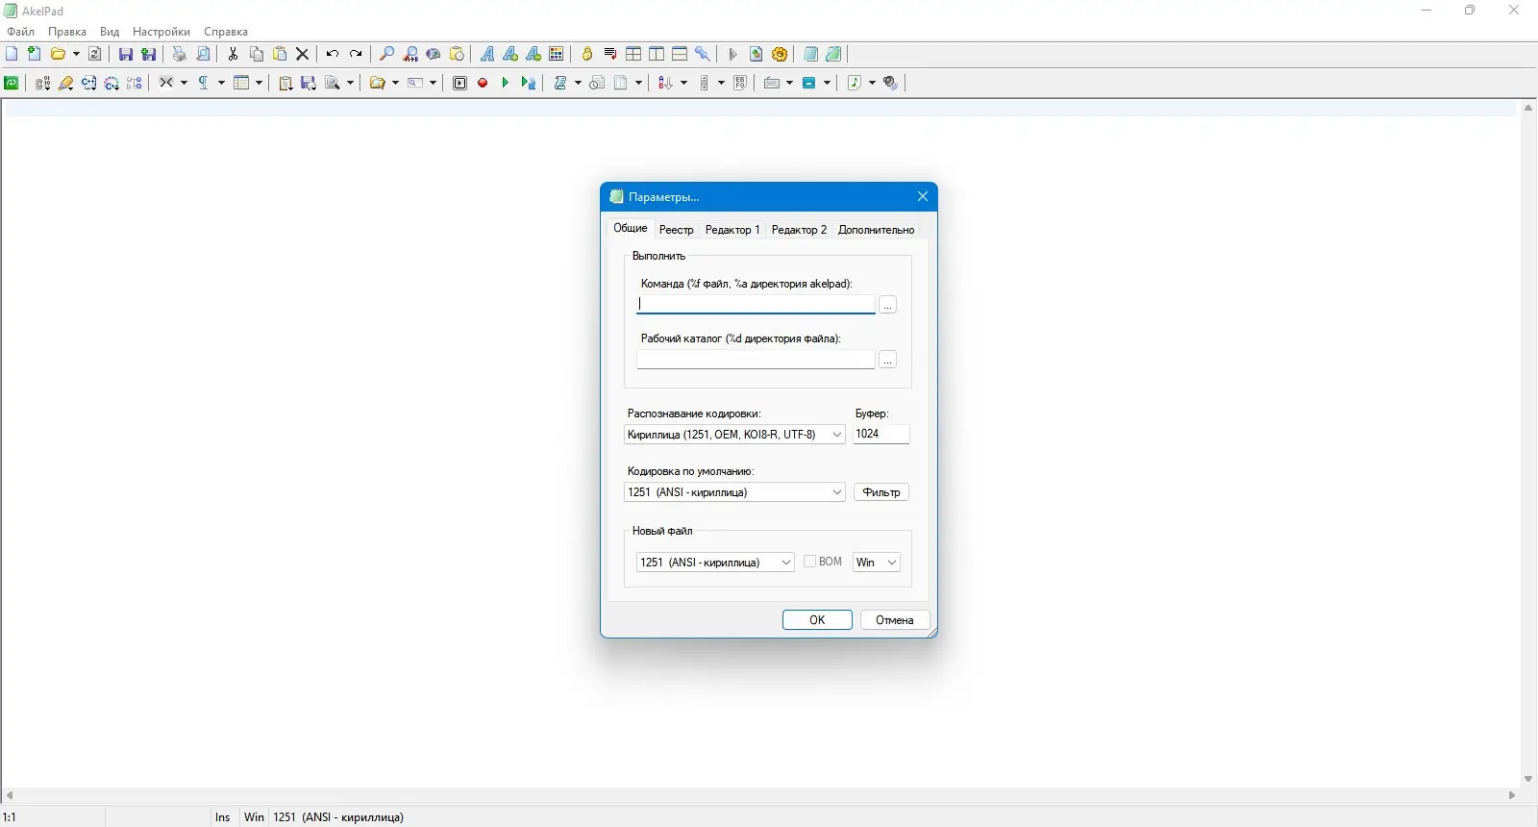Click the pencil syntax highlight icon
1538x827 pixels.
[66, 84]
